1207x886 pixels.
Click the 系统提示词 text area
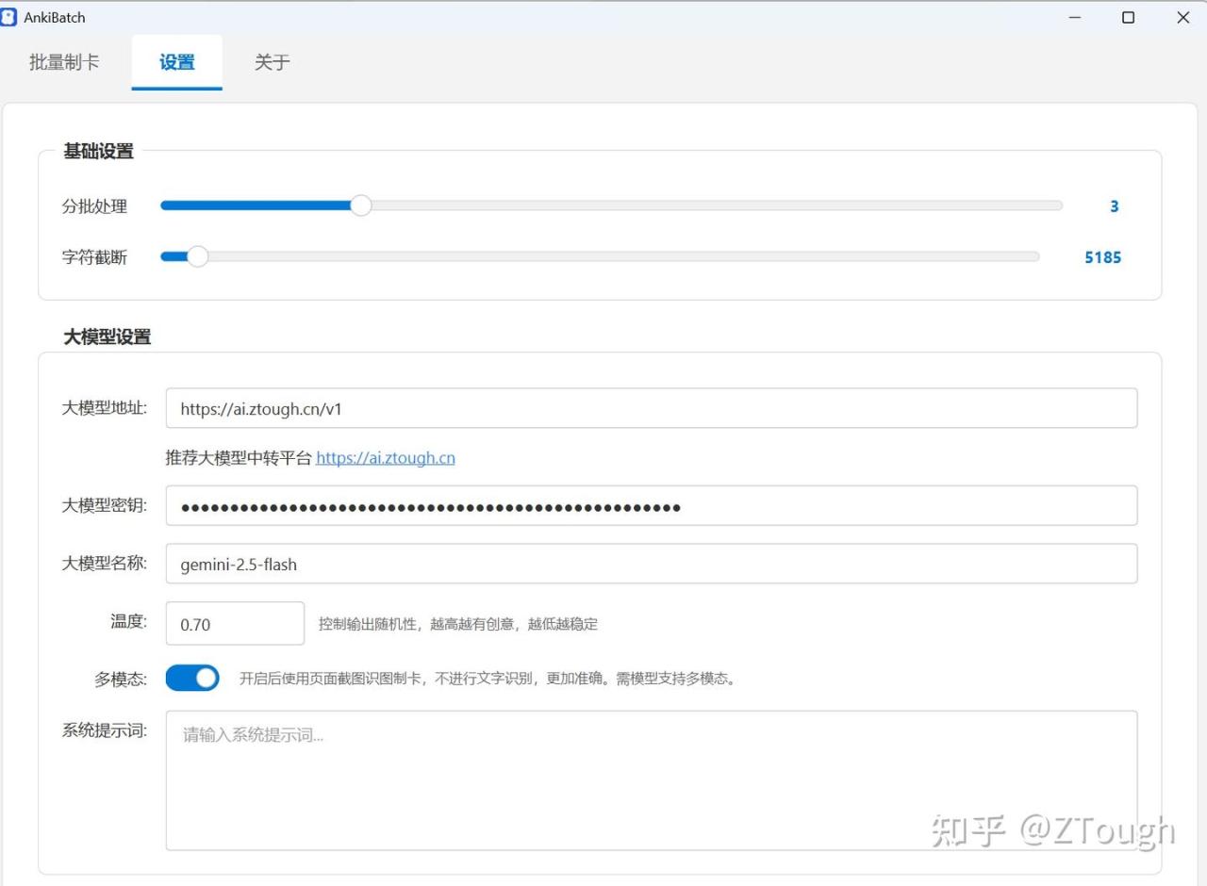(651, 780)
